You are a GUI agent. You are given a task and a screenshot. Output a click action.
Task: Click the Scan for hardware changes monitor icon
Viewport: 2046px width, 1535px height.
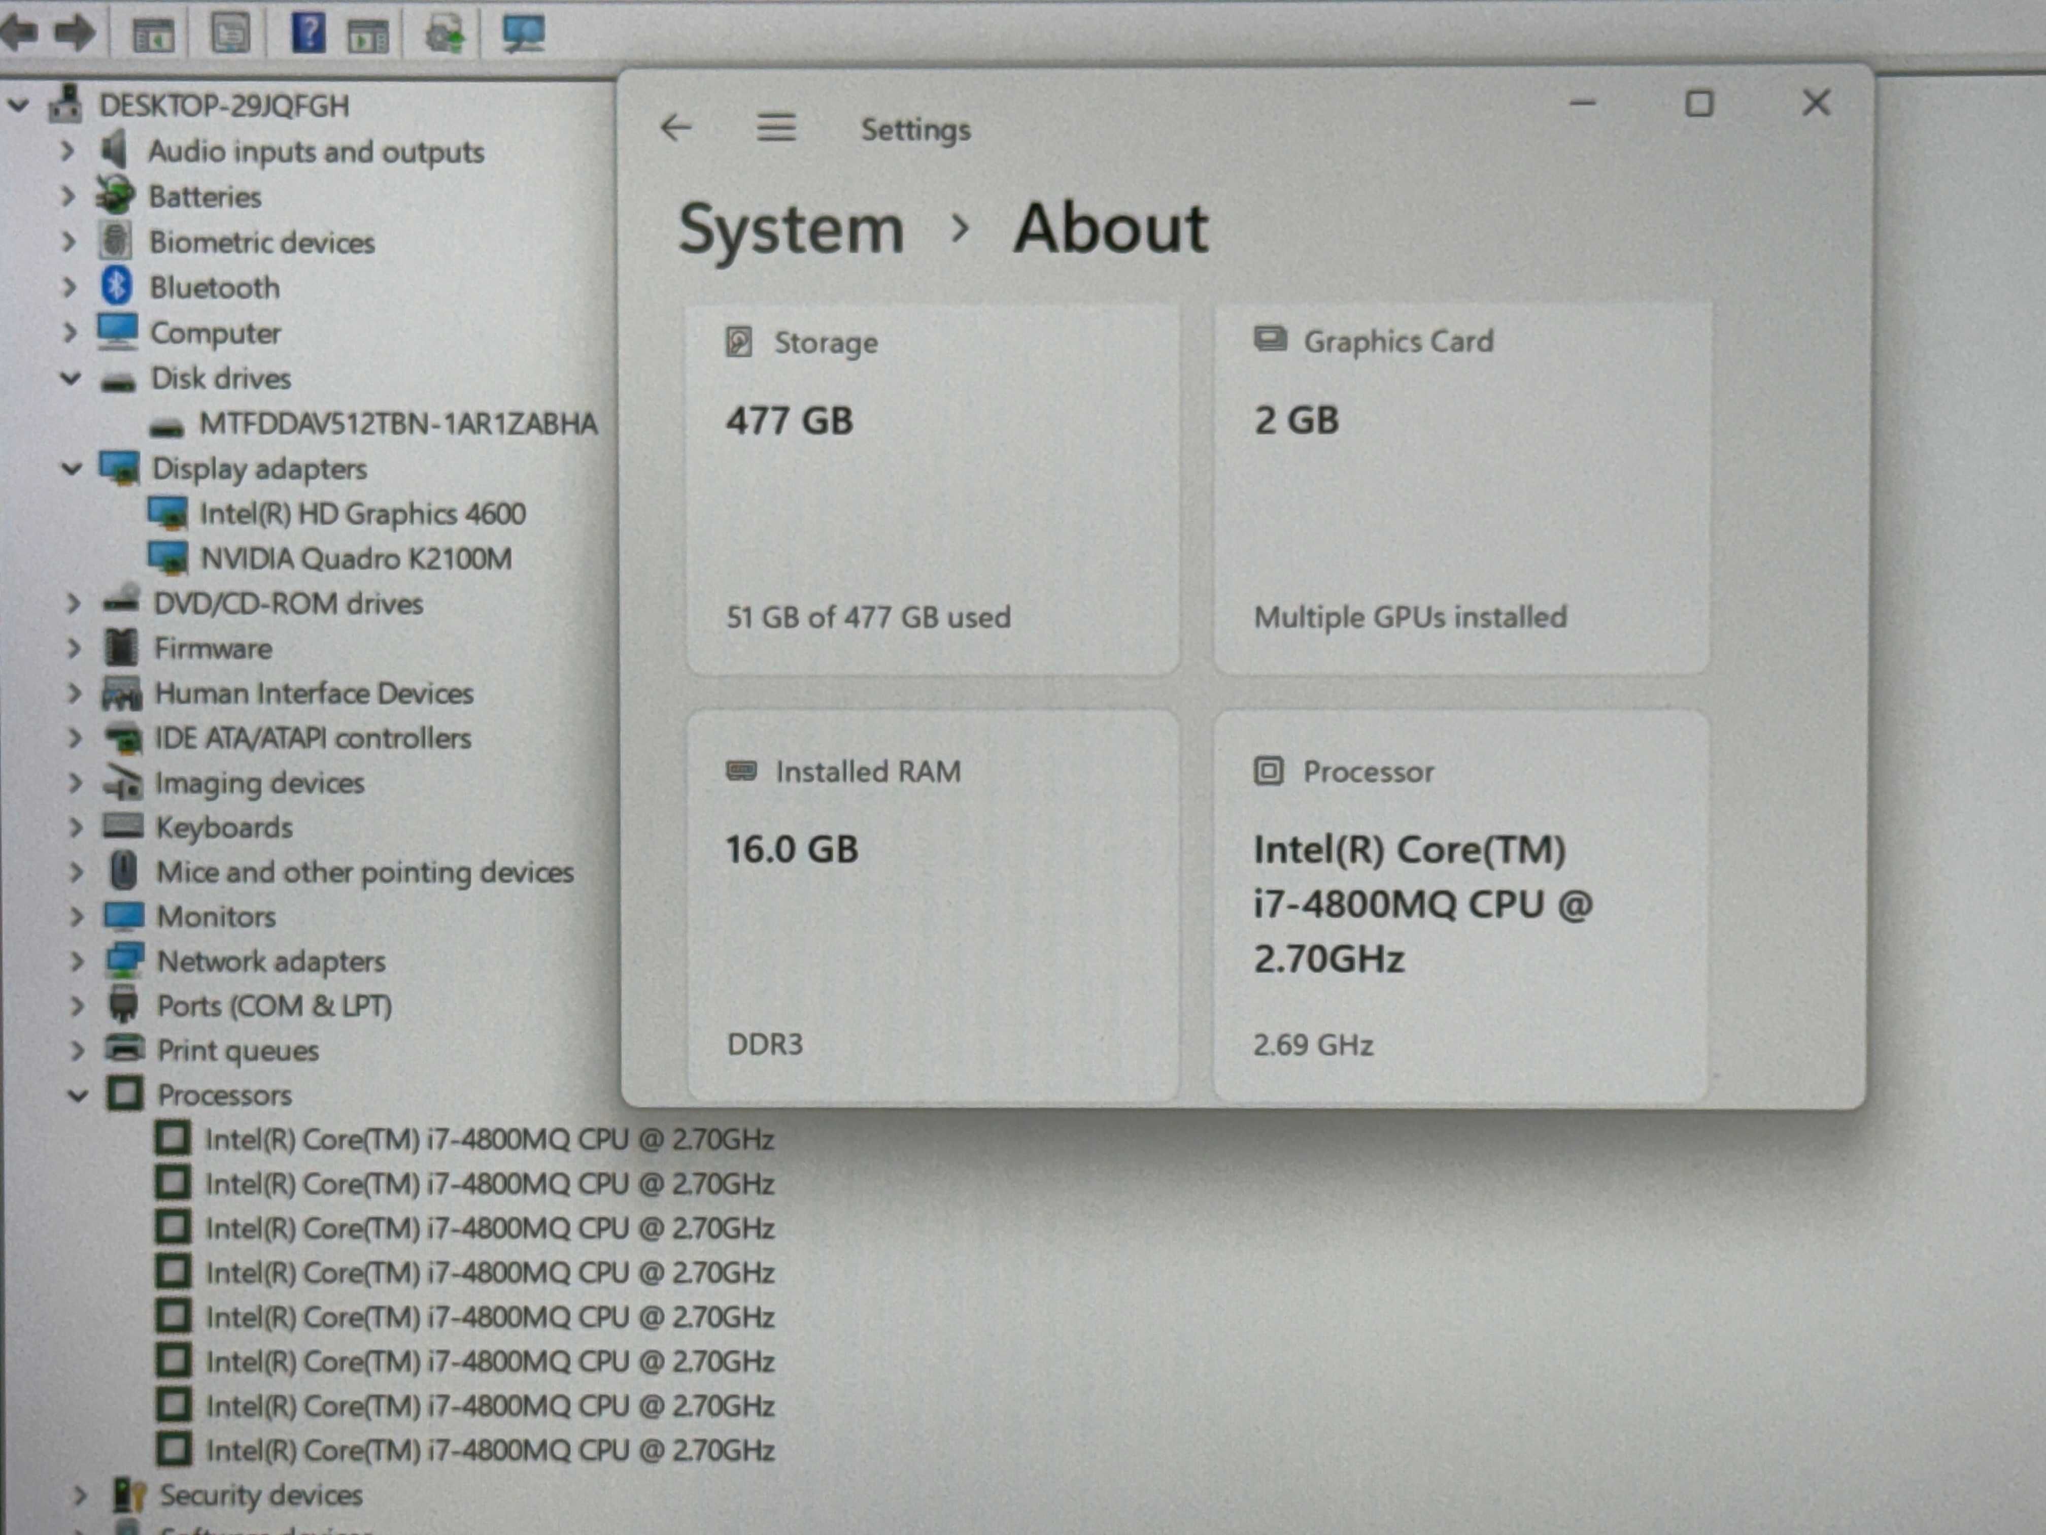click(x=524, y=34)
